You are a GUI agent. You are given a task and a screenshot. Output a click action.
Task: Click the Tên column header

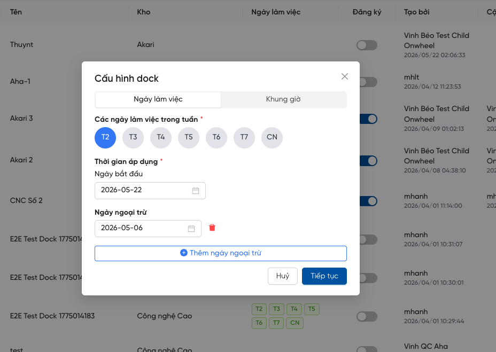point(16,12)
